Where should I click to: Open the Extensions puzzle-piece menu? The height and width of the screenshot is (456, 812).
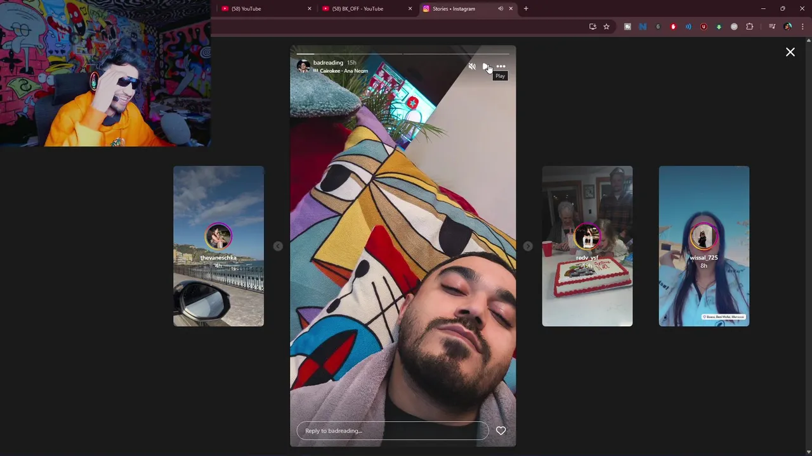pyautogui.click(x=749, y=27)
